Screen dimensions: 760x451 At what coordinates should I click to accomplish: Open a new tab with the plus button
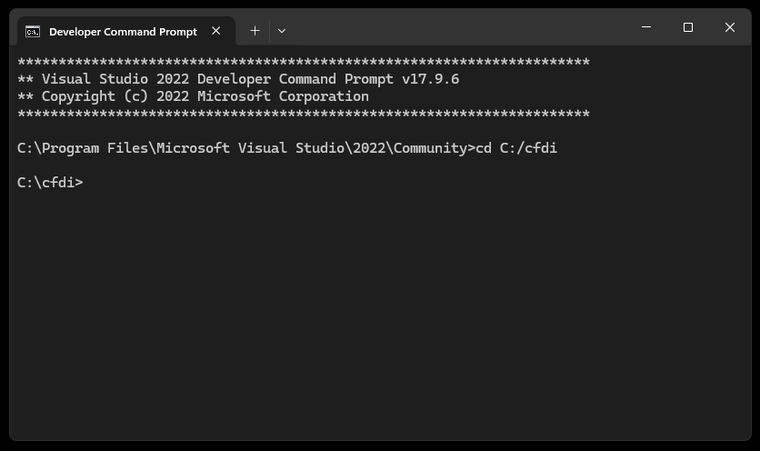point(255,31)
